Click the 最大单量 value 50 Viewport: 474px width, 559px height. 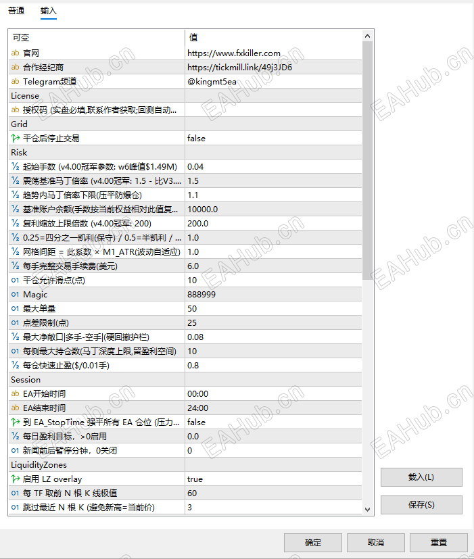pos(273,309)
